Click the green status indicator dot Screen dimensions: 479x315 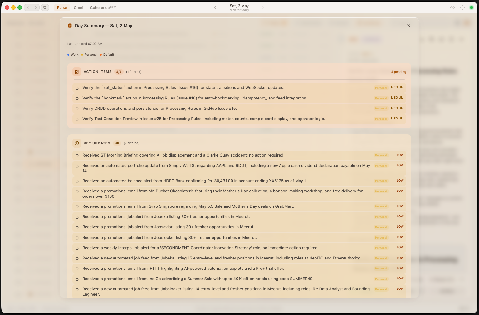[x=472, y=7]
